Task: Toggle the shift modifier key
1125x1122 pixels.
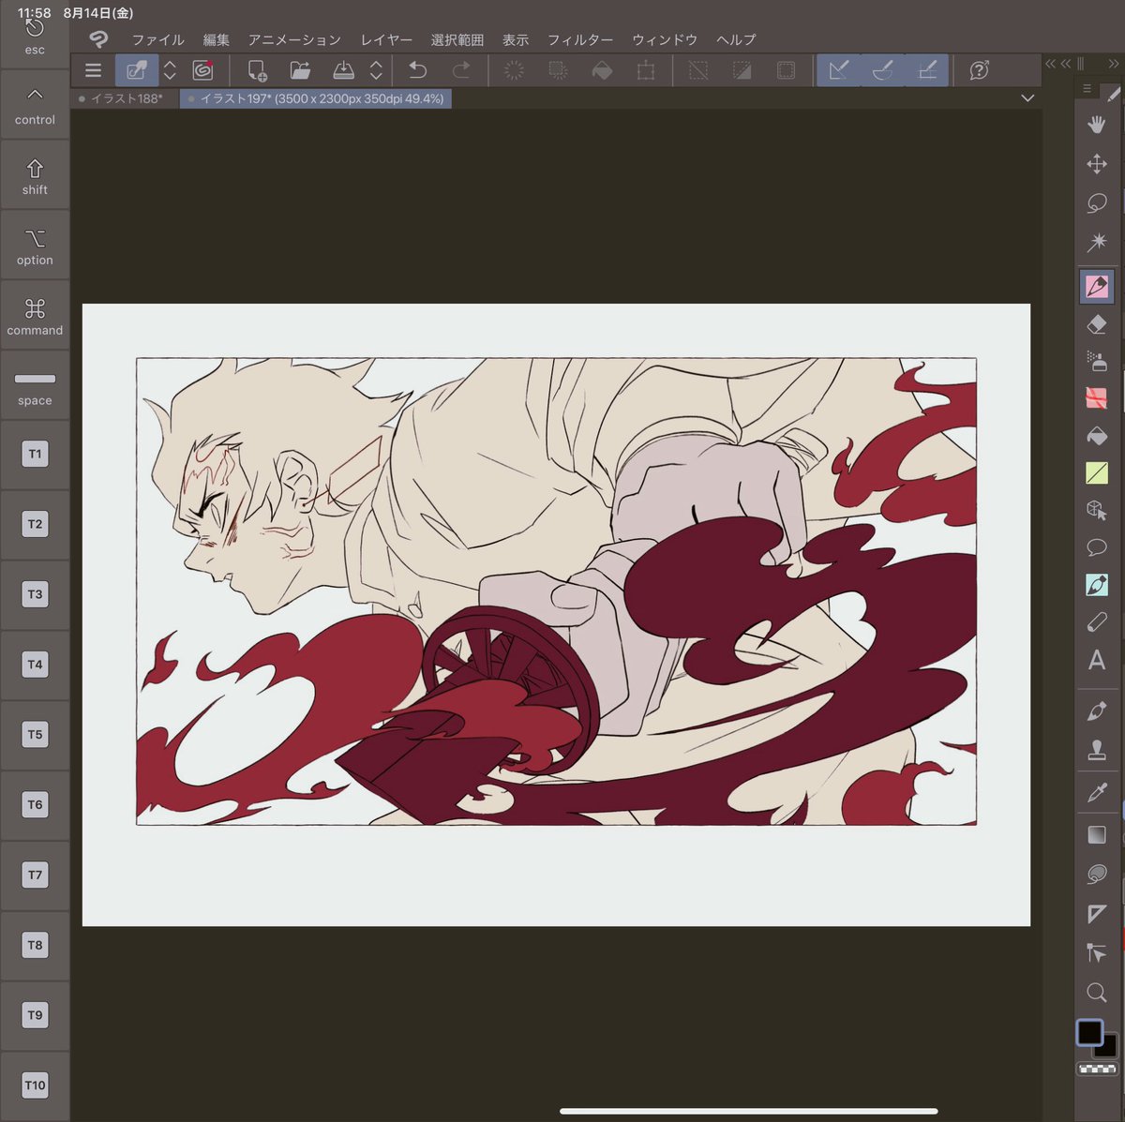Action: [x=35, y=175]
